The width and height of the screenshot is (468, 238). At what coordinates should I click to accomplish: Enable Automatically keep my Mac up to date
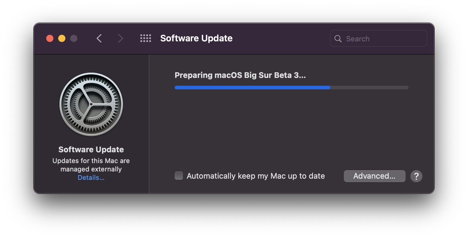point(179,176)
